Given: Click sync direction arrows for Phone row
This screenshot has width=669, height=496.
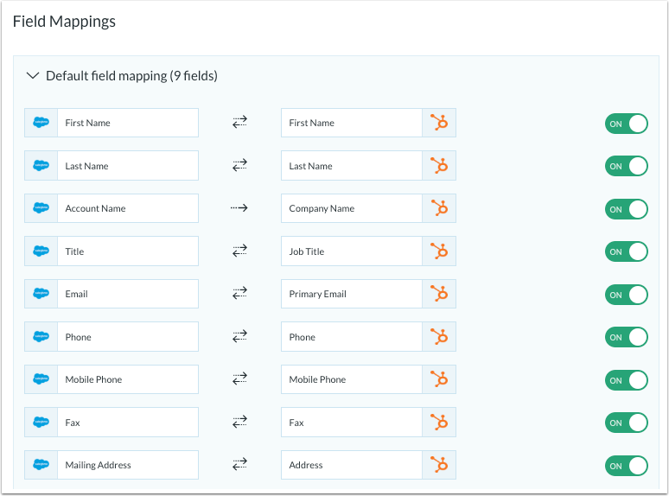Looking at the screenshot, I should 239,336.
